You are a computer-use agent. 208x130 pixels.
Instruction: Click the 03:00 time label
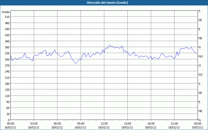tap(34, 124)
